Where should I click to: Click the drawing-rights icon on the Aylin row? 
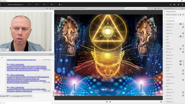[180, 36]
